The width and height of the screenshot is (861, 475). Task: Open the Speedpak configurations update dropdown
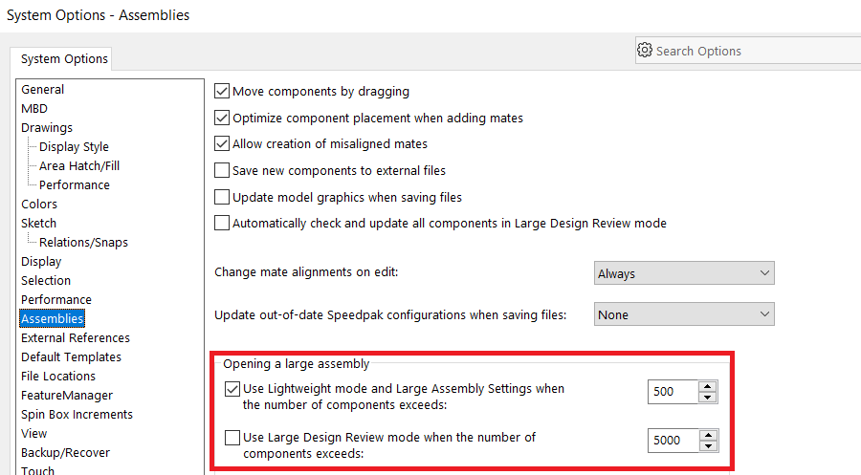click(x=683, y=314)
